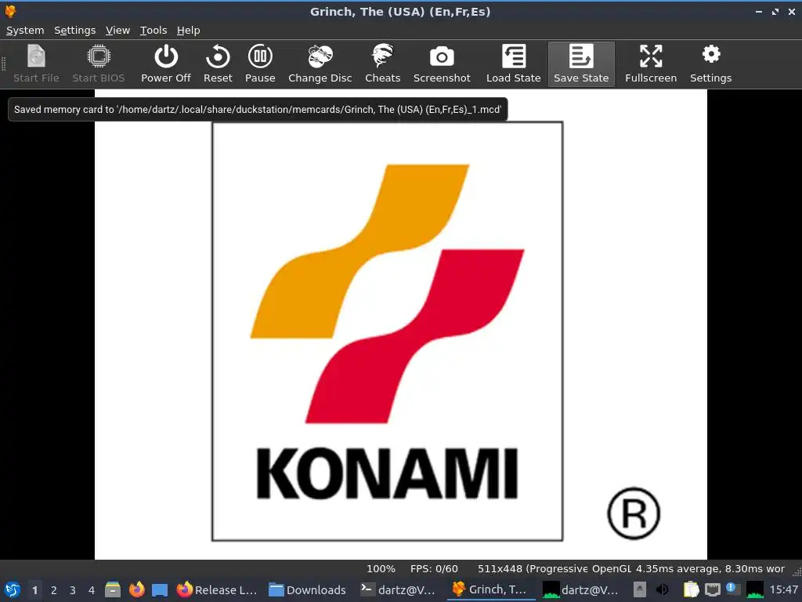Power Off the emulated console

[x=166, y=64]
